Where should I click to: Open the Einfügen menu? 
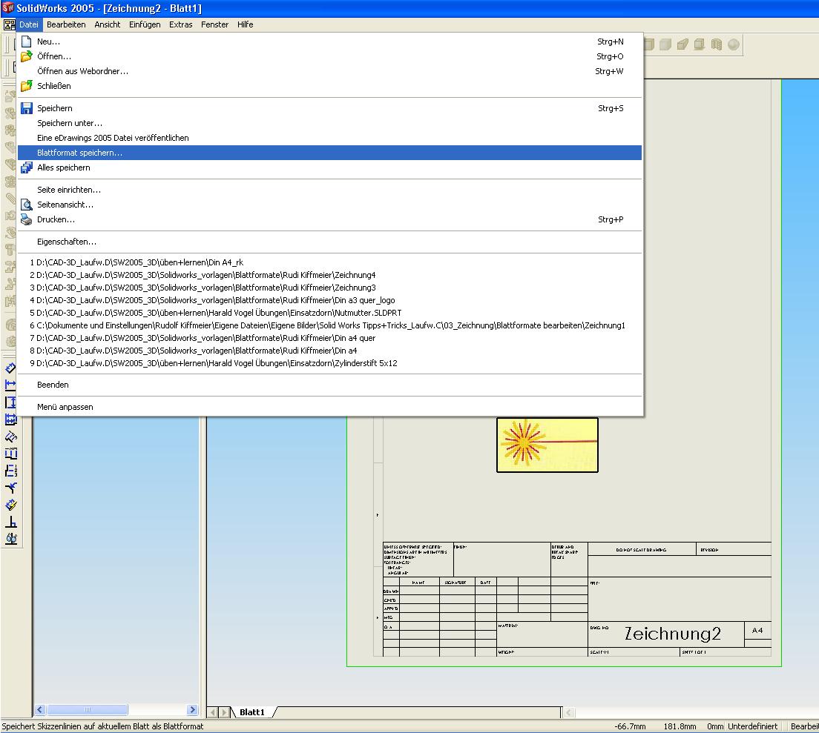click(x=145, y=24)
